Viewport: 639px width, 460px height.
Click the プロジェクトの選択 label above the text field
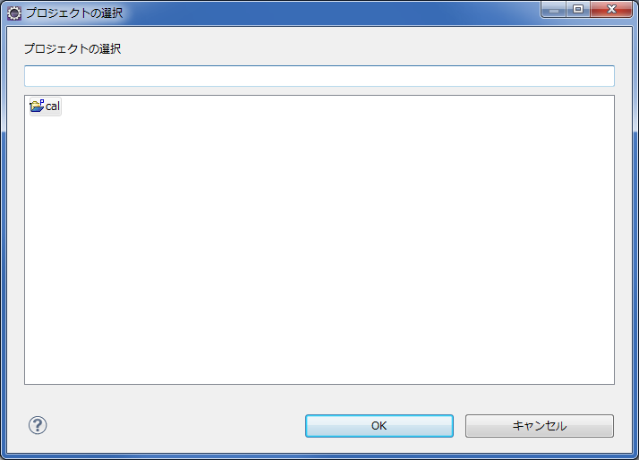point(72,49)
